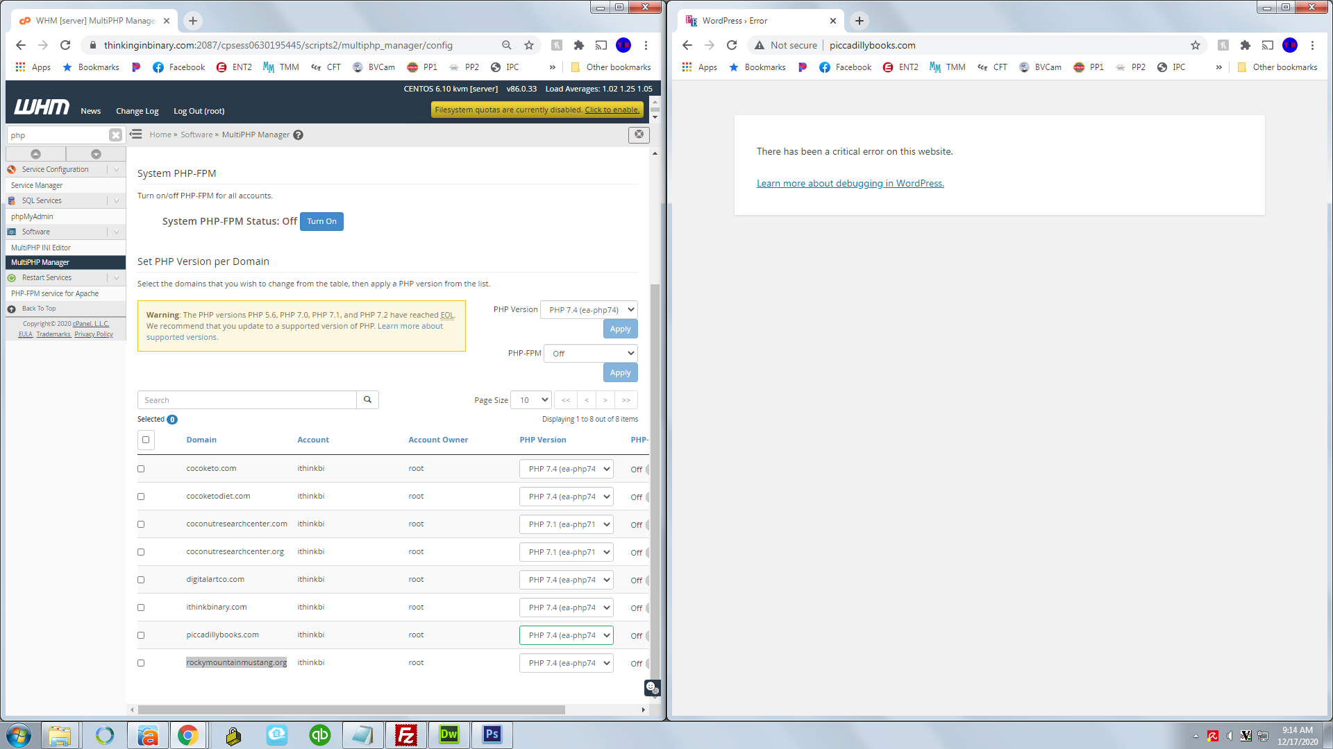Click the collapse-all up arrow in sidebar
This screenshot has height=749, width=1333.
click(x=35, y=154)
